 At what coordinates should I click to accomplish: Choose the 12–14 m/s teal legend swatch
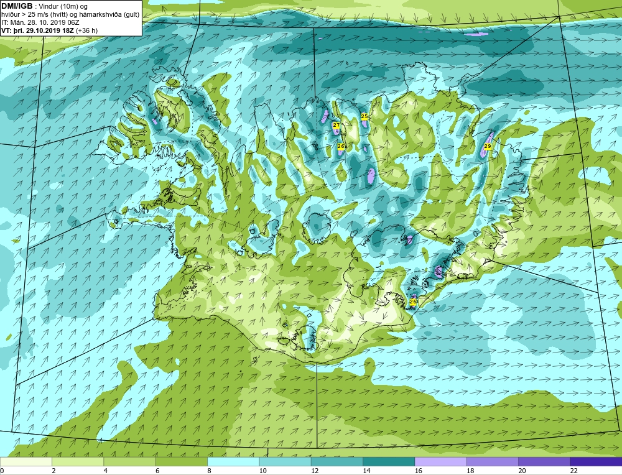click(x=337, y=461)
